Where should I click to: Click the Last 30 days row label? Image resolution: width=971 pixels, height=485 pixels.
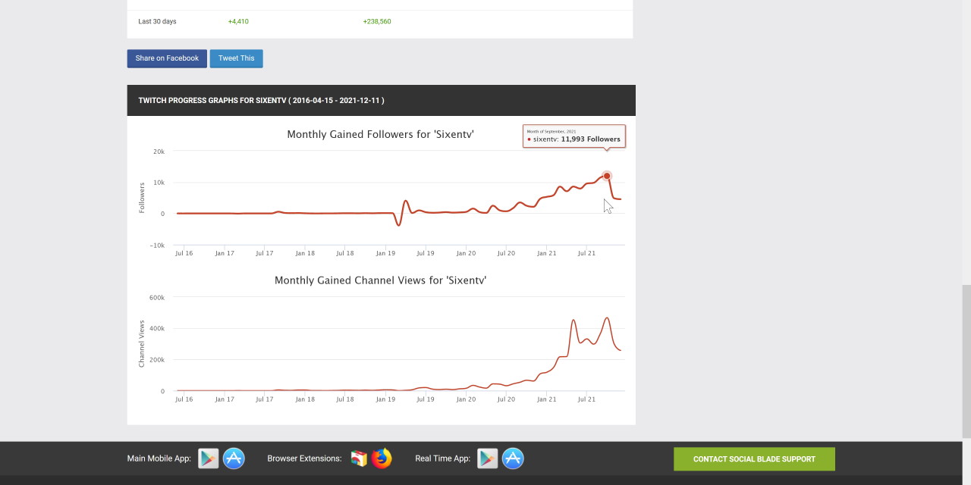[157, 21]
